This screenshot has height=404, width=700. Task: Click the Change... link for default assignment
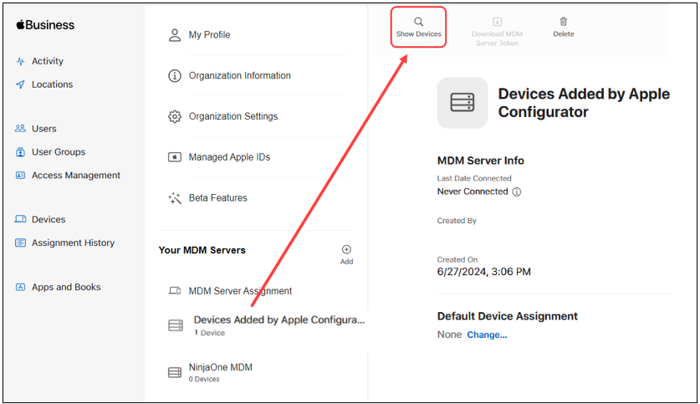487,335
